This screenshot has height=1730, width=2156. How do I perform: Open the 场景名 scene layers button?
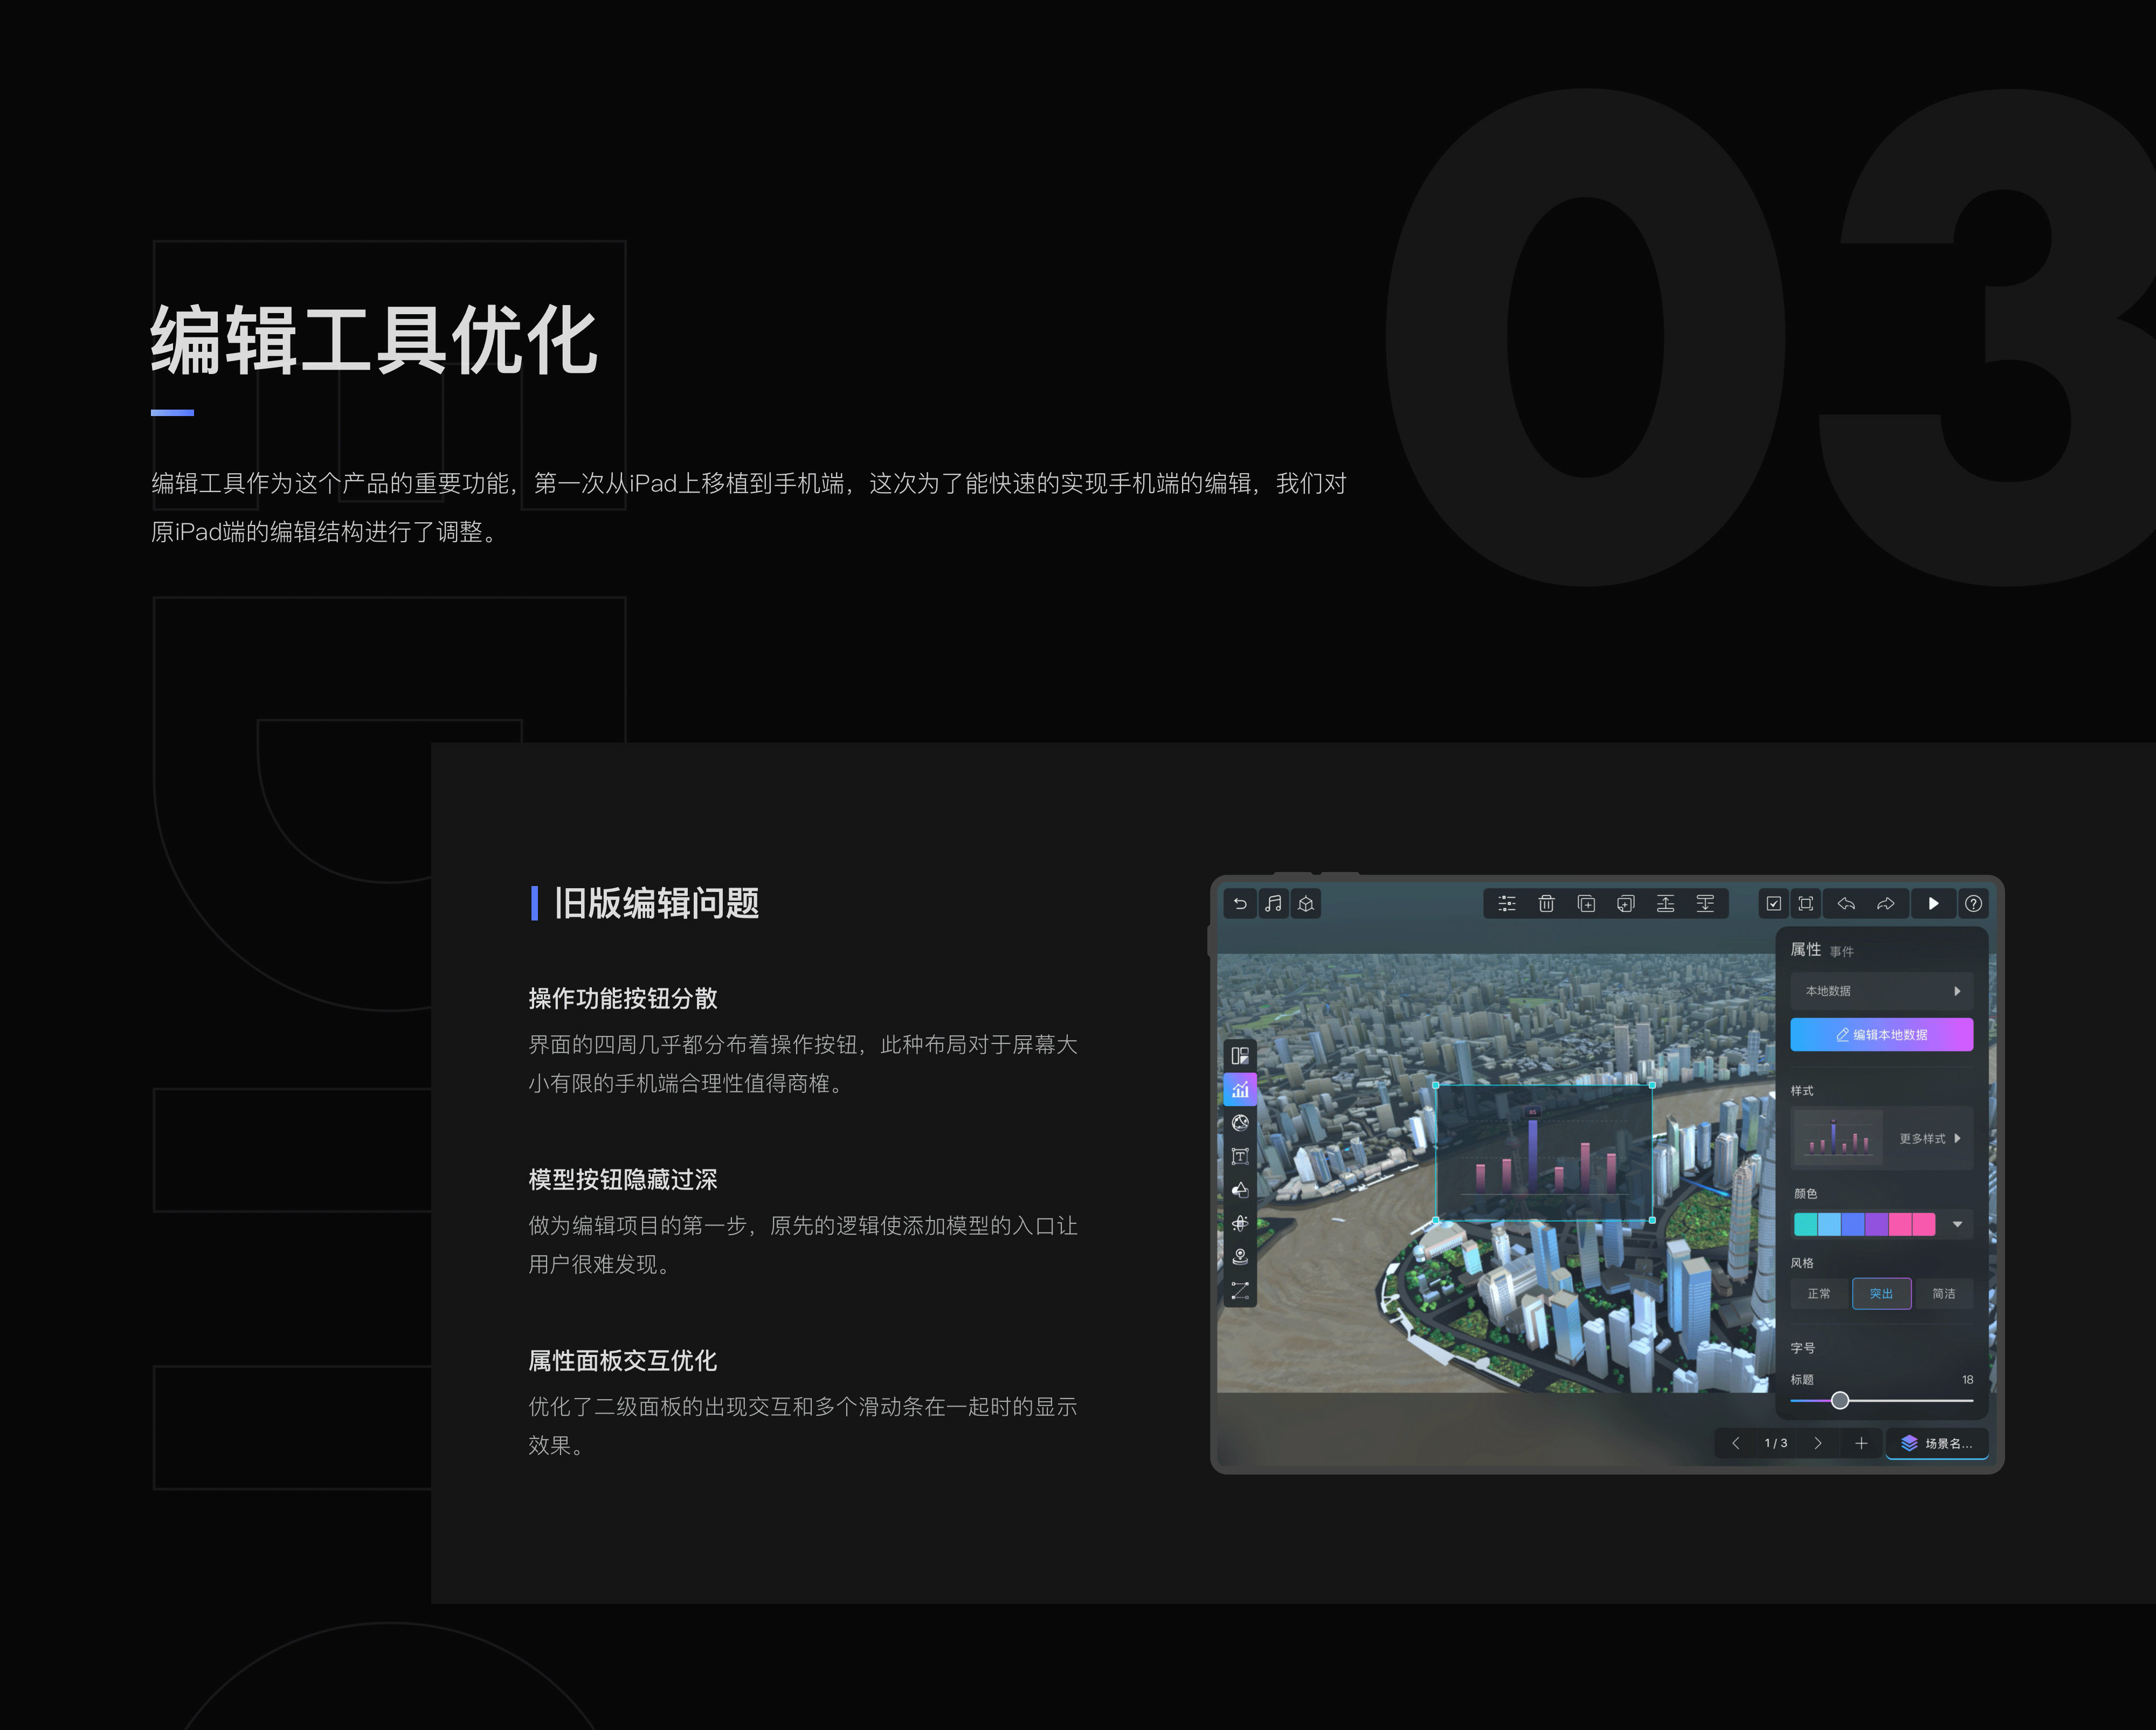1937,1443
